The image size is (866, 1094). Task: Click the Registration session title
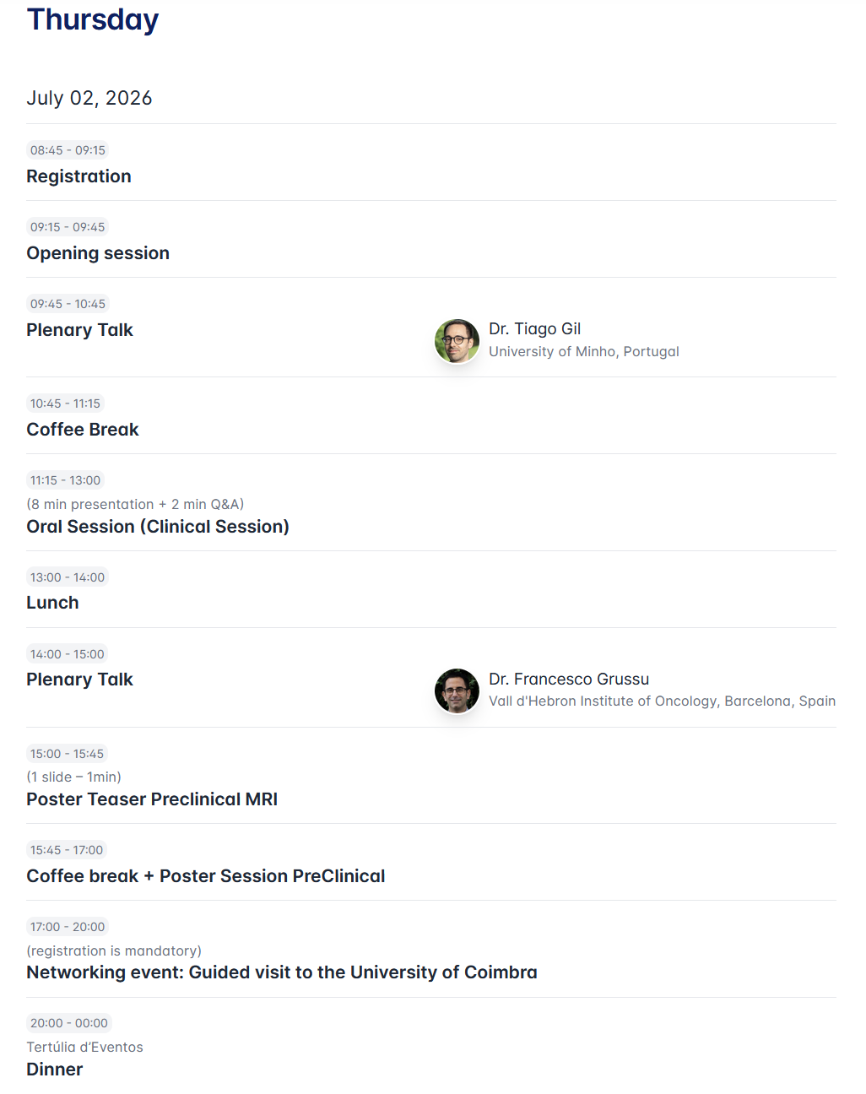pyautogui.click(x=78, y=176)
